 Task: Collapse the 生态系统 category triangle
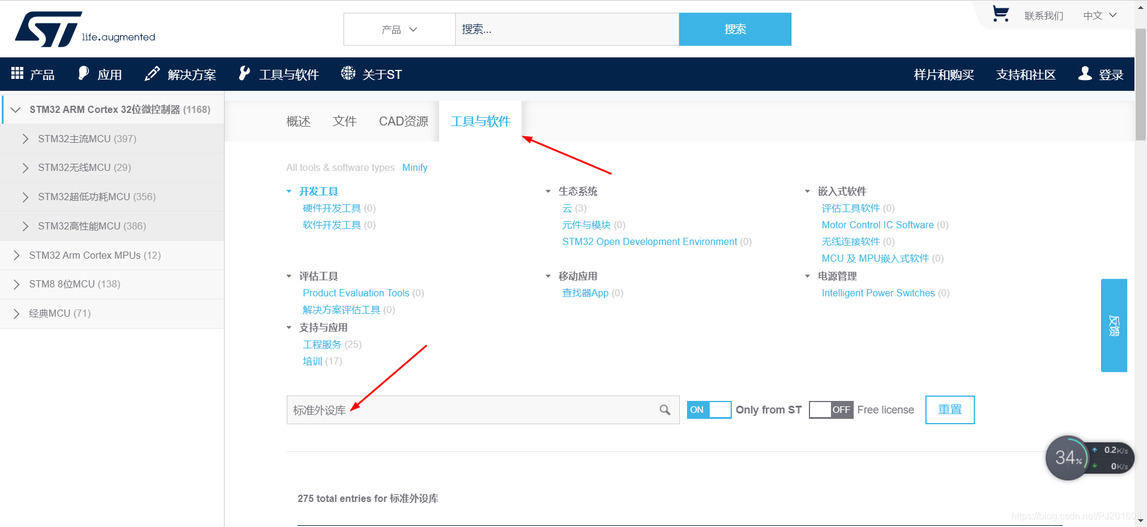548,191
